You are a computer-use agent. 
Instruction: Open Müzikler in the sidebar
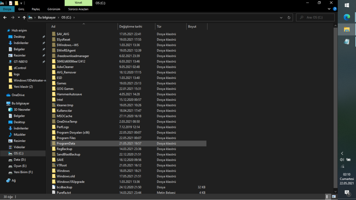point(19,135)
